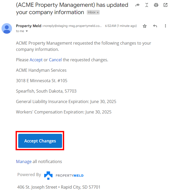Click the email subject heading text
Image resolution: width=173 pixels, height=192 pixels.
(x=72, y=8)
